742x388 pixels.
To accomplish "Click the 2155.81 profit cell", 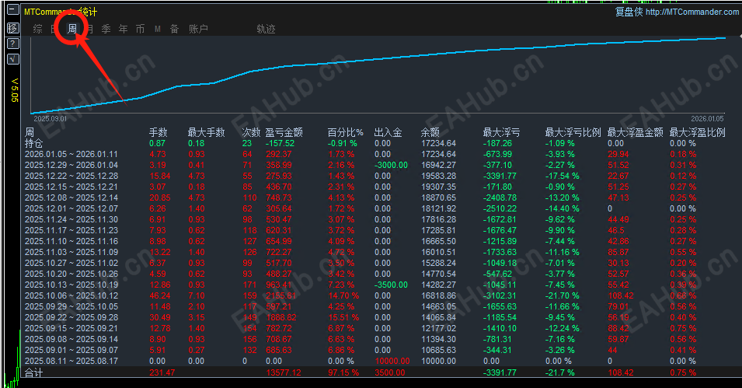I will point(281,295).
